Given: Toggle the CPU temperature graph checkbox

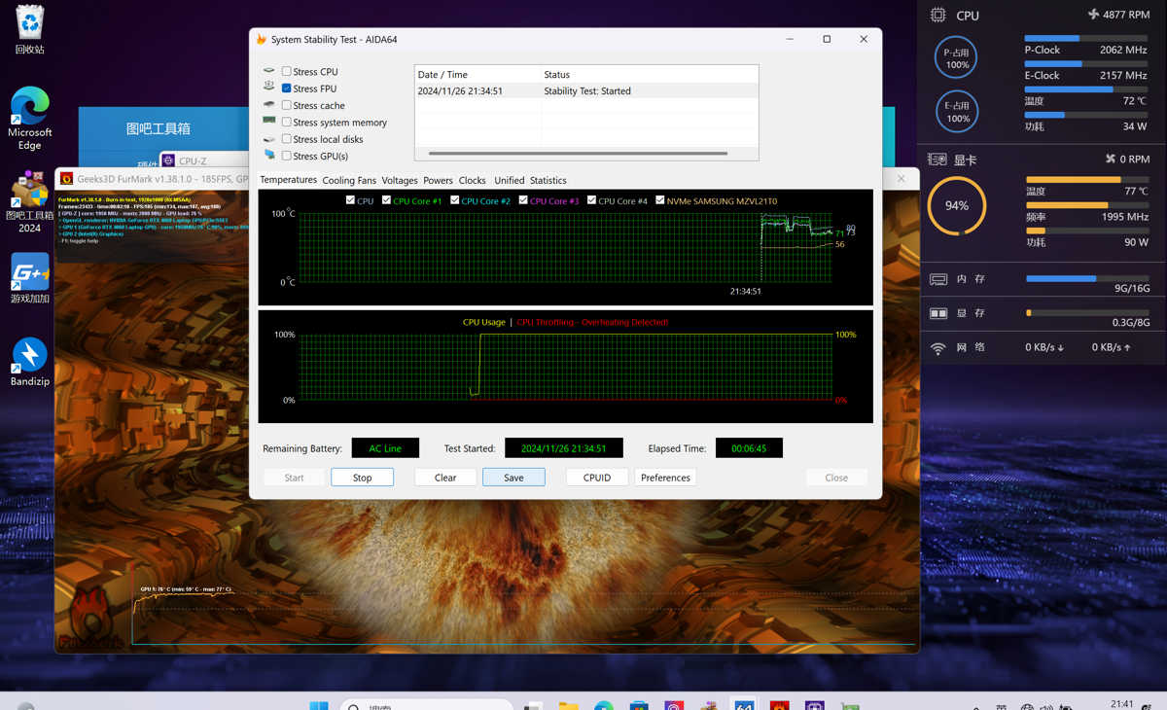Looking at the screenshot, I should [350, 200].
